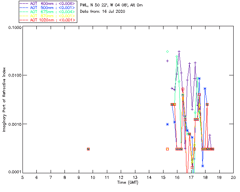Click the Imaginary Part of Refractive Index axis title
Image resolution: width=240 pixels, height=192 pixels.
[4, 99]
